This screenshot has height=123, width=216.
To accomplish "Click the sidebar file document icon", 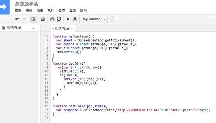I will click(x=3, y=28).
